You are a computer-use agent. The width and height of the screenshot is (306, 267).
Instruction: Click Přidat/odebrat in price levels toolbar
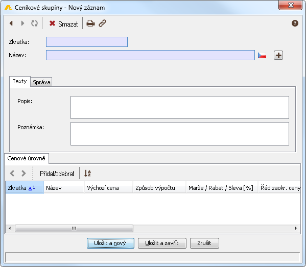pyautogui.click(x=57, y=174)
